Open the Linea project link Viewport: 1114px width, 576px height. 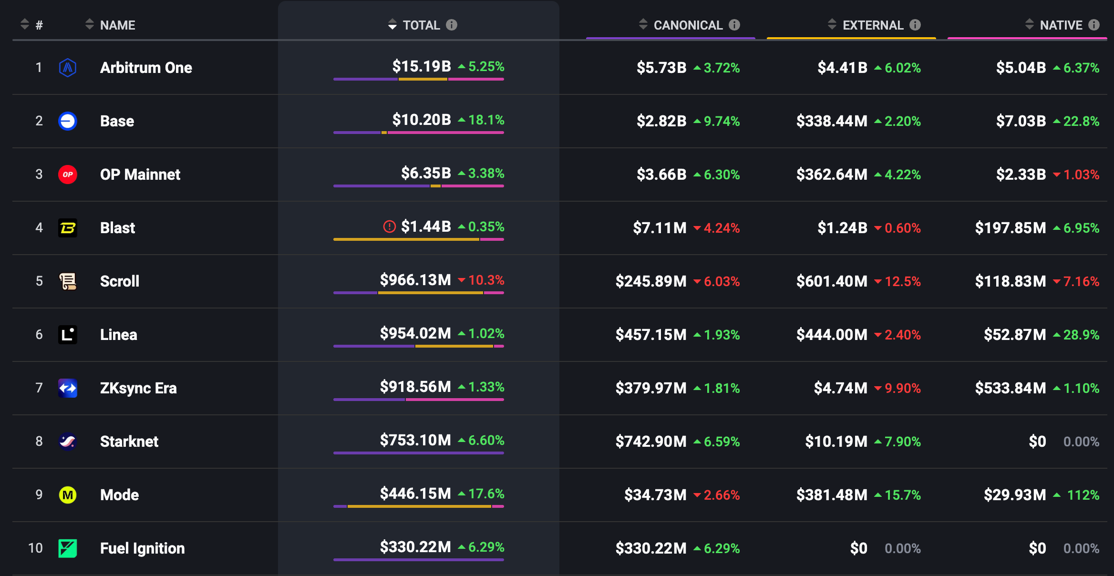pos(118,335)
